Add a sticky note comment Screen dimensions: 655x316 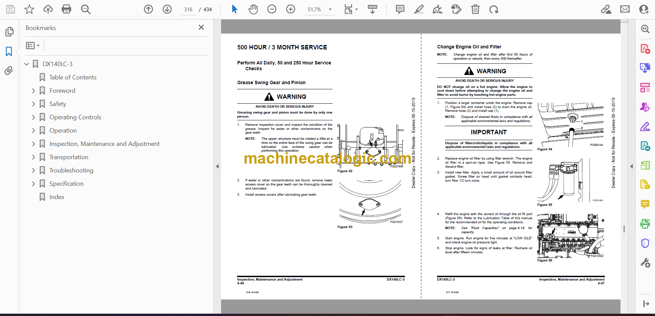(400, 9)
